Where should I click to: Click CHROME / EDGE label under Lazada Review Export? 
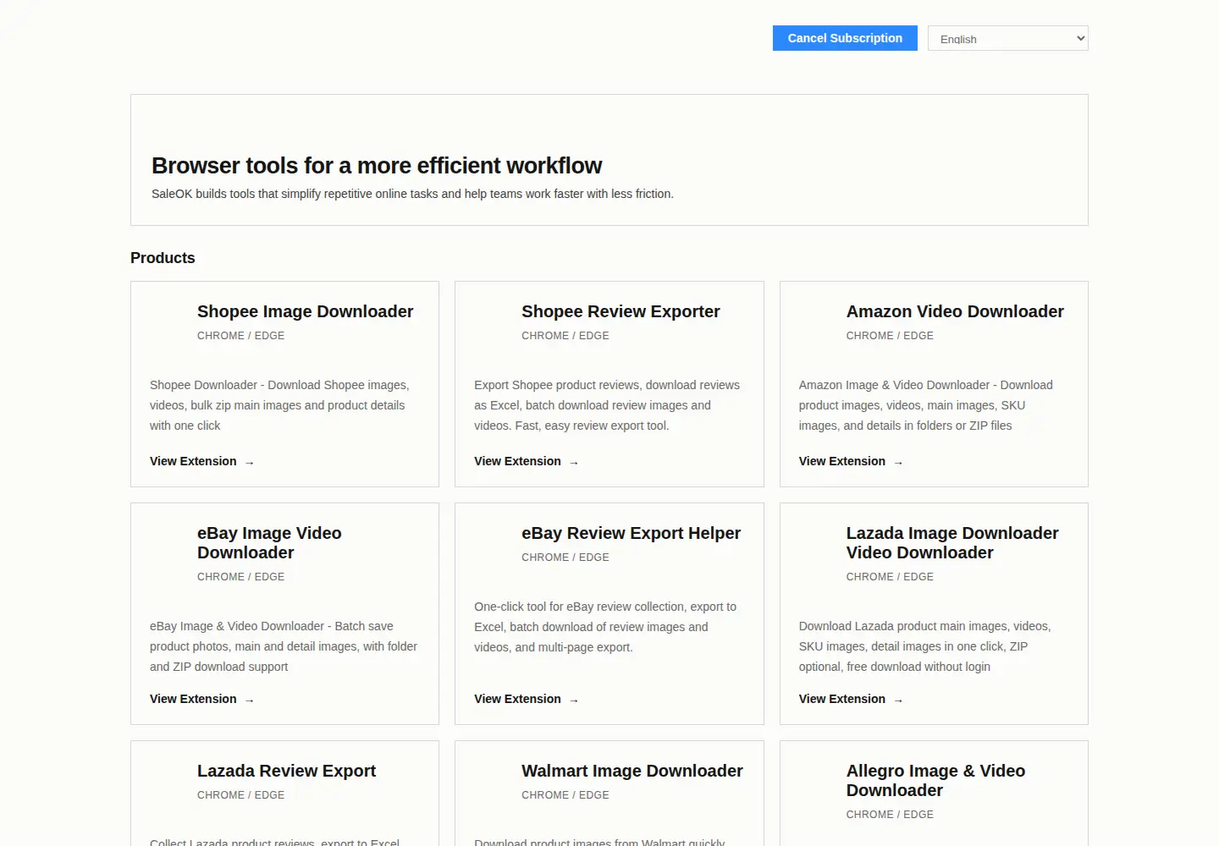click(x=240, y=795)
